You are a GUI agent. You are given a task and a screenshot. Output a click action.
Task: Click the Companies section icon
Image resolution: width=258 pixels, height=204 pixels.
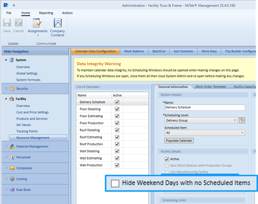tap(12, 168)
